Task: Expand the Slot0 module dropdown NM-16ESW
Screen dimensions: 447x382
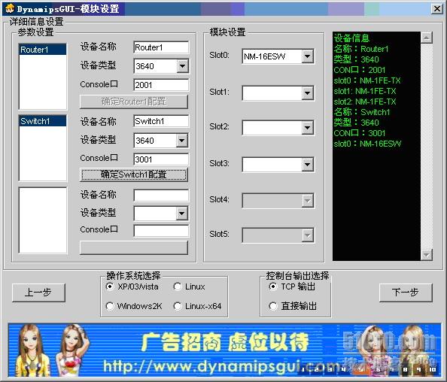Action: click(308, 56)
